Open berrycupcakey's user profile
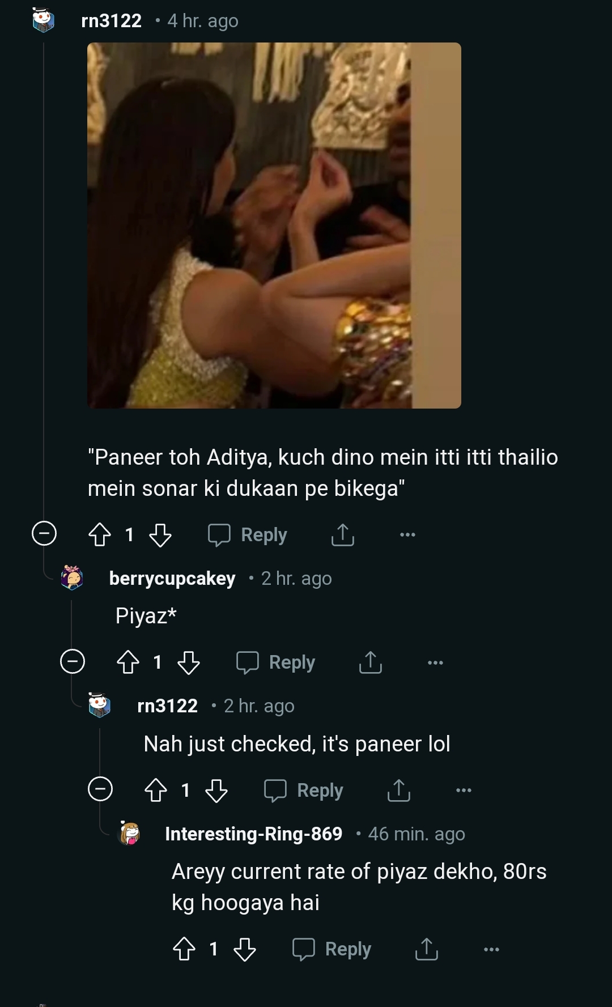Viewport: 612px width, 1007px height. tap(172, 578)
